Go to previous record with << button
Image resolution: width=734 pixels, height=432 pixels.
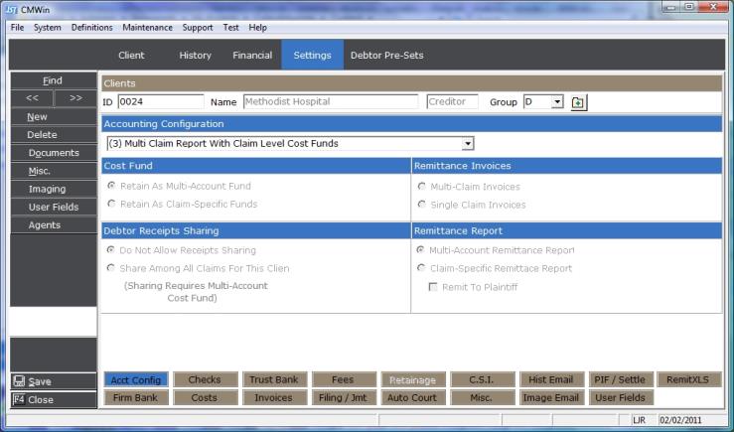pos(32,98)
